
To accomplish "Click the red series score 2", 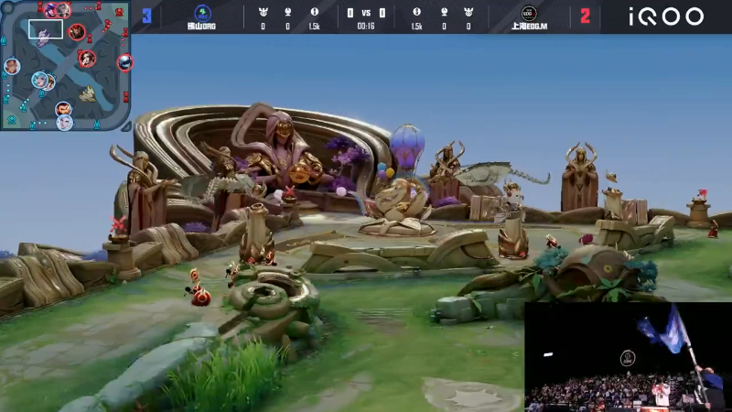I will click(585, 16).
